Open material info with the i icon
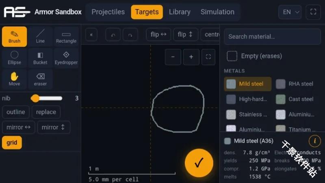This screenshot has width=325, height=183. [314, 141]
